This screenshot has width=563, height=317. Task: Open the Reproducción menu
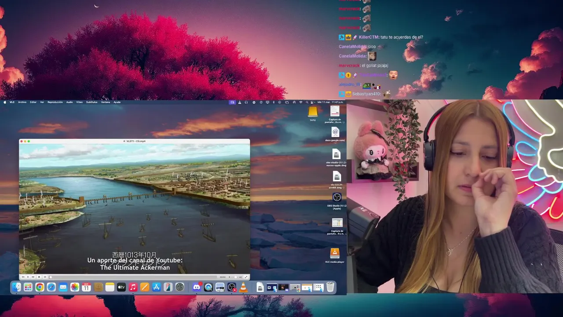pos(55,102)
